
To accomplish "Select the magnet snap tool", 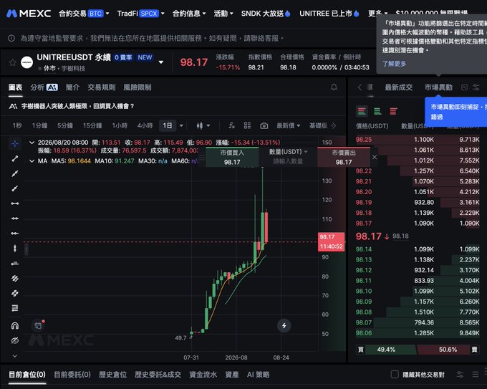I will (x=14, y=326).
